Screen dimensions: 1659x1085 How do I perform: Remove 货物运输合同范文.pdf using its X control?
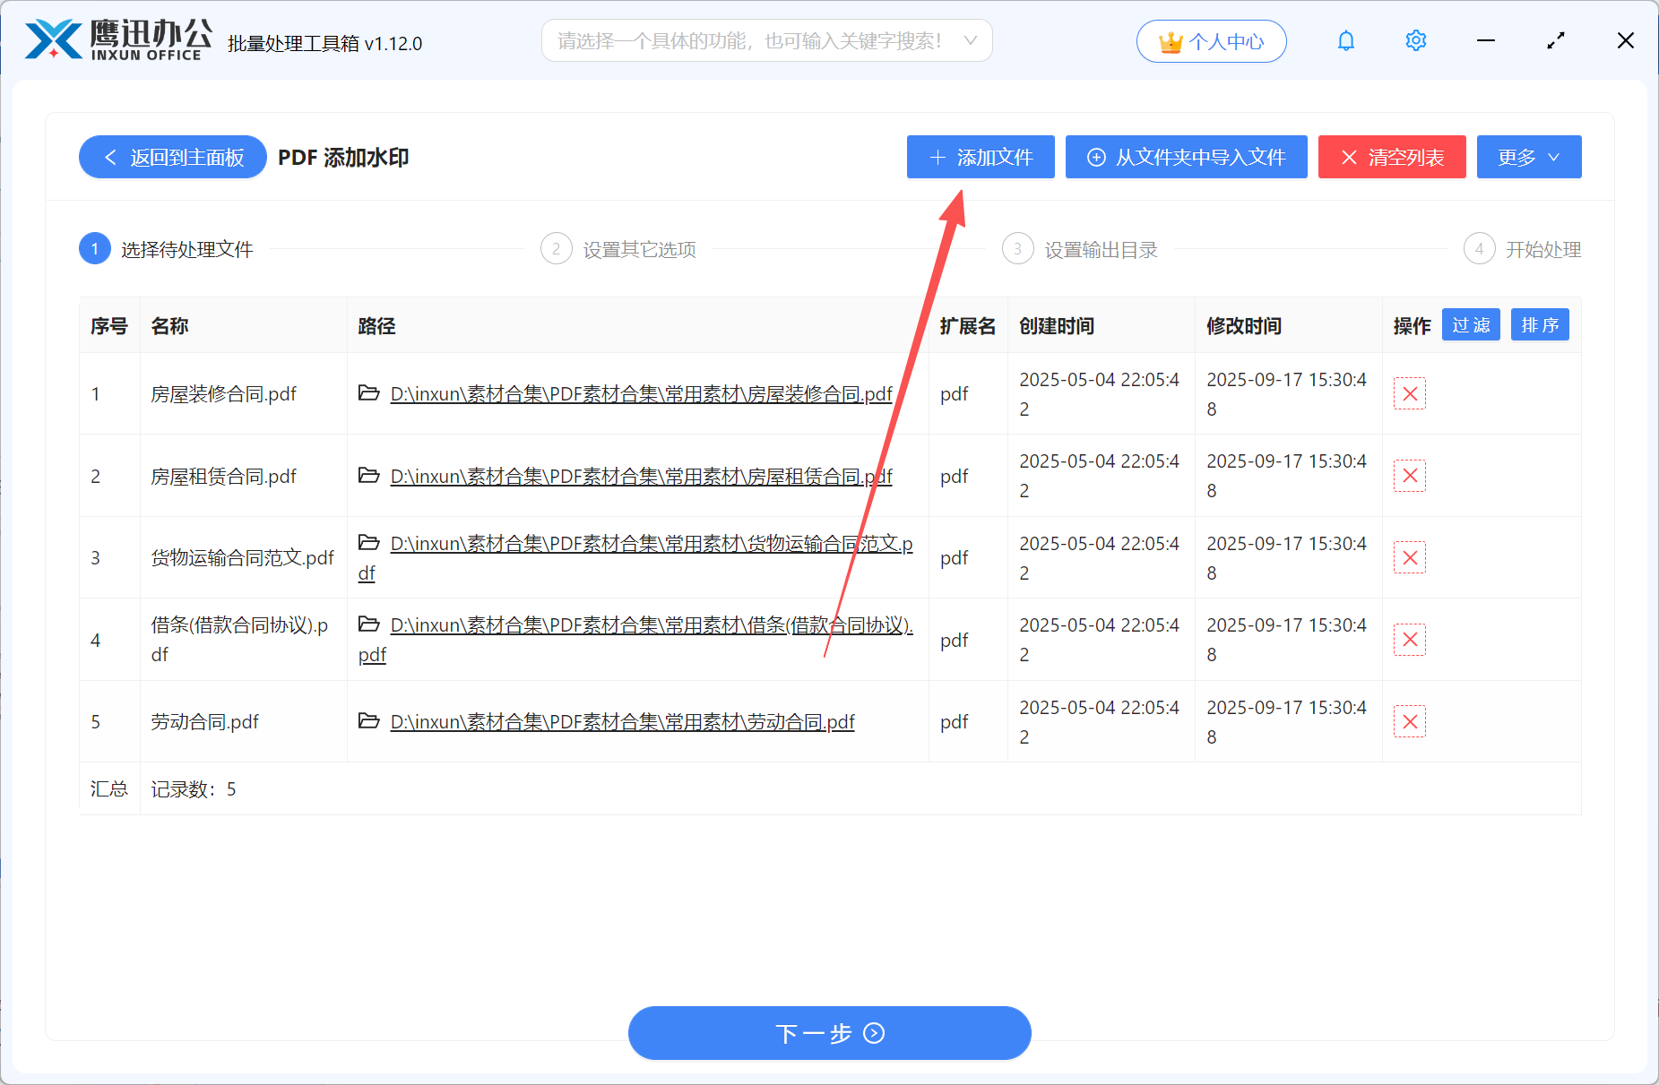pyautogui.click(x=1410, y=557)
